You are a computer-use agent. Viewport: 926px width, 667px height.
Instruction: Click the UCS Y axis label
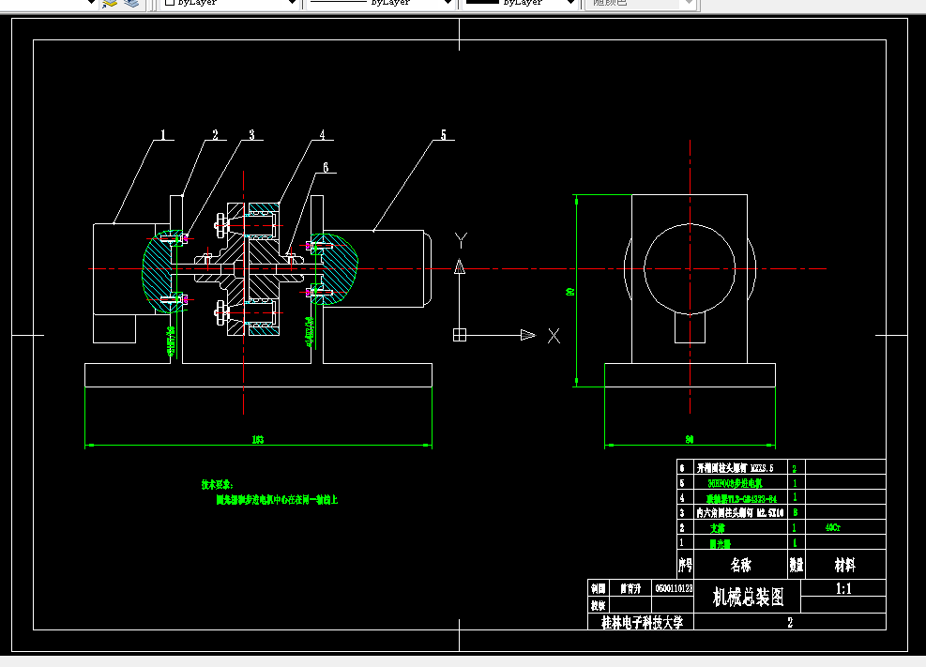(x=462, y=240)
